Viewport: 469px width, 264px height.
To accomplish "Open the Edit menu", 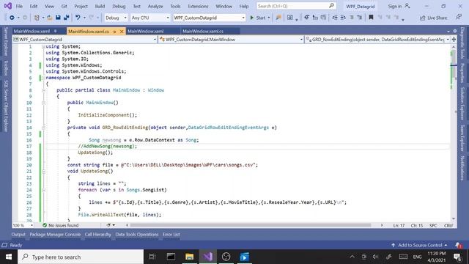I will click(x=34, y=6).
